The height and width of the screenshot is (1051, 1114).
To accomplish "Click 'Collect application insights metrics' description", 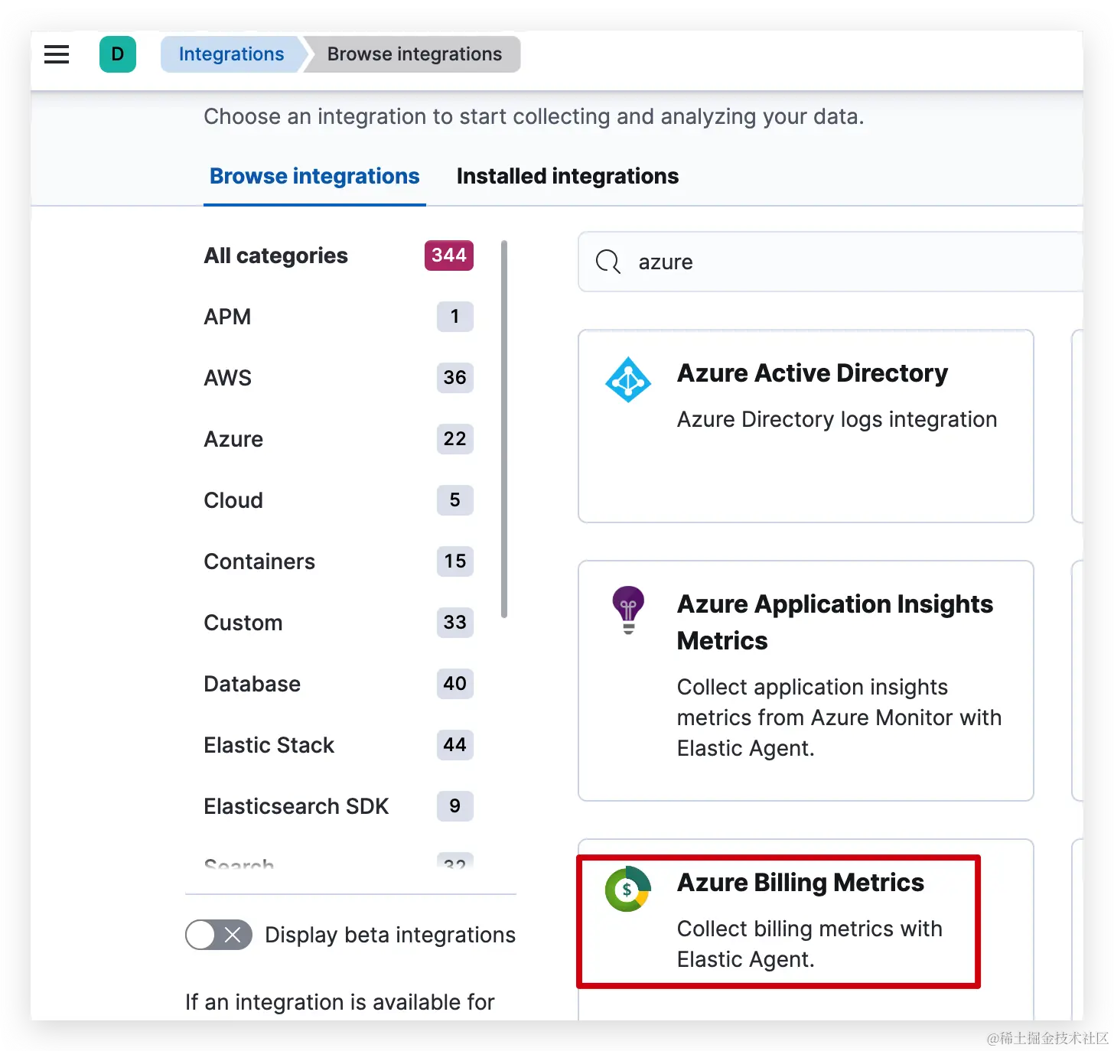I will click(x=839, y=717).
